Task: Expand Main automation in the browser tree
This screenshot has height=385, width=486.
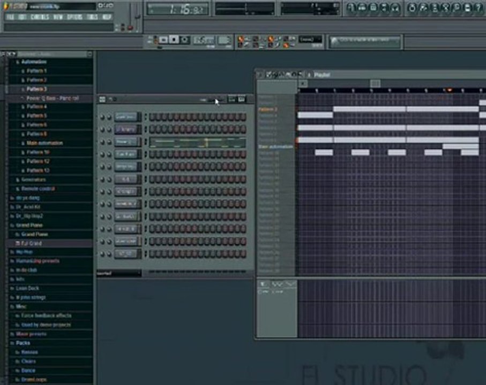Action: pyautogui.click(x=44, y=143)
